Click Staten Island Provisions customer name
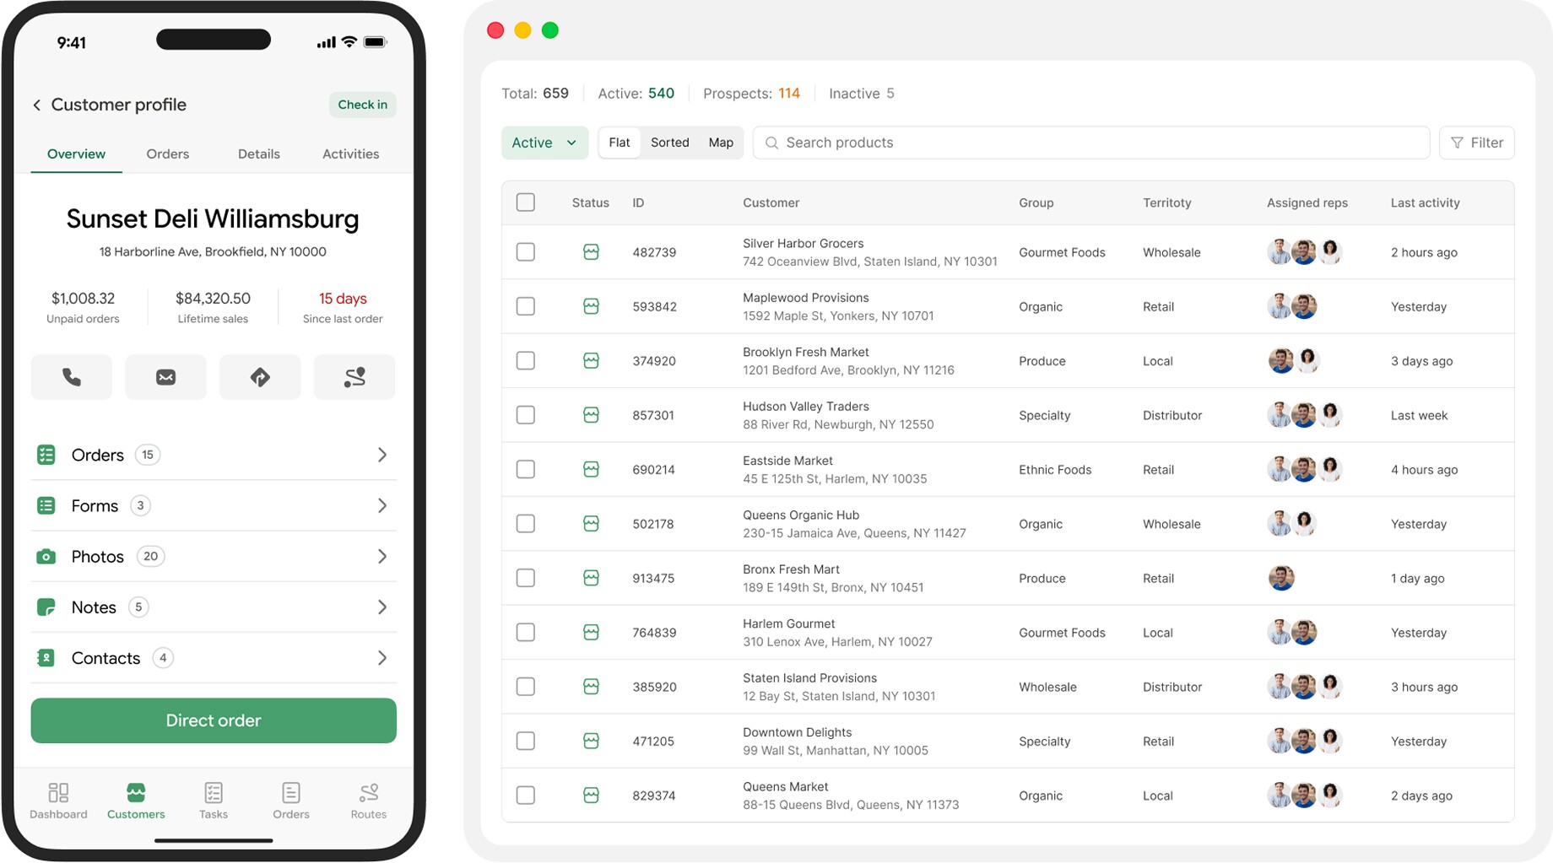The height and width of the screenshot is (863, 1553). coord(809,678)
